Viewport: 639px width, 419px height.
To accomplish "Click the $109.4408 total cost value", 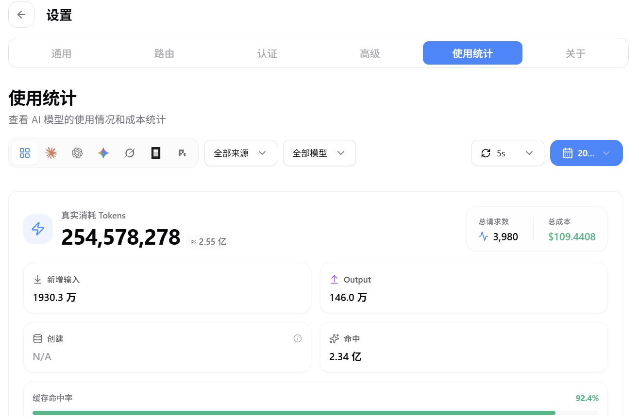I will tap(572, 237).
